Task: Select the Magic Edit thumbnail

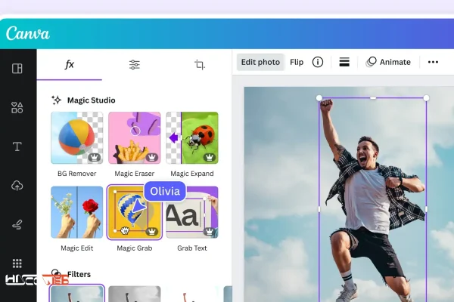Action: pyautogui.click(x=77, y=212)
